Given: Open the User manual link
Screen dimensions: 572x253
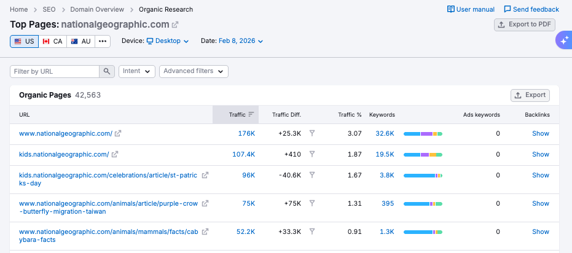Looking at the screenshot, I should [471, 9].
